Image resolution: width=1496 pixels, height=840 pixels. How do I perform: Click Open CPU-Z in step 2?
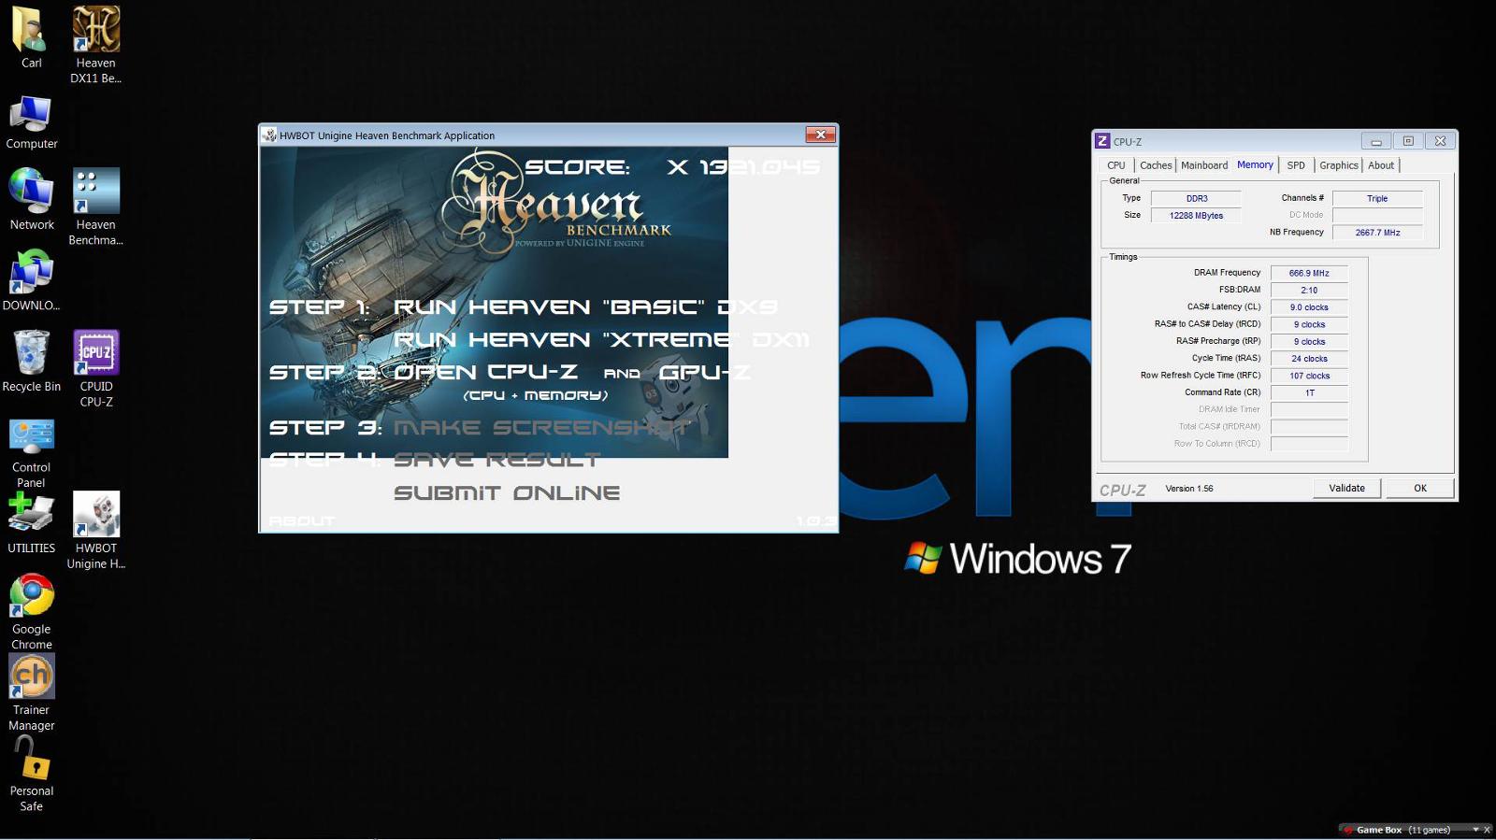[485, 372]
